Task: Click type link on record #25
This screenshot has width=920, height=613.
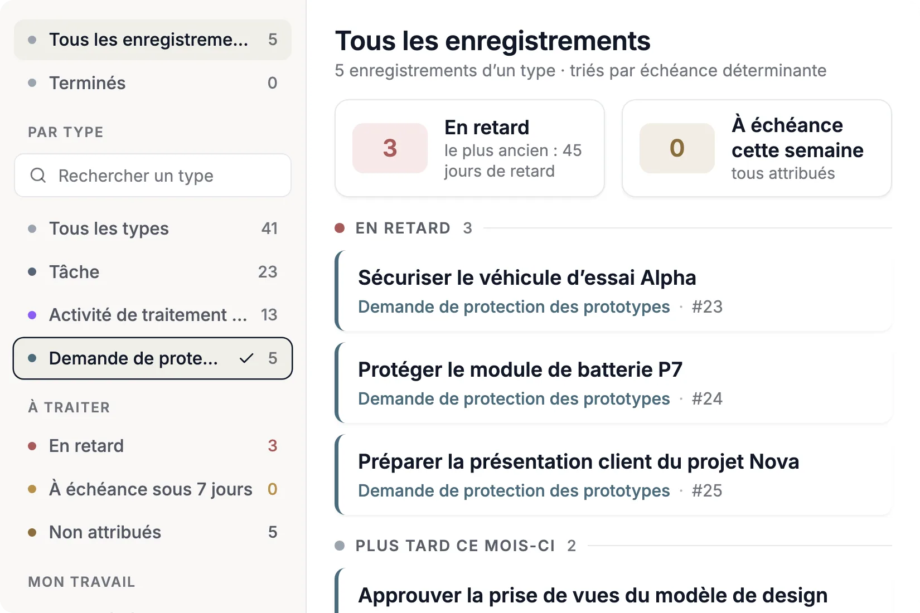Action: coord(514,491)
